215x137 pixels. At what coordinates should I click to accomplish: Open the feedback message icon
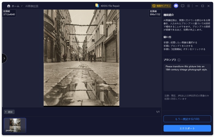[x=182, y=6]
